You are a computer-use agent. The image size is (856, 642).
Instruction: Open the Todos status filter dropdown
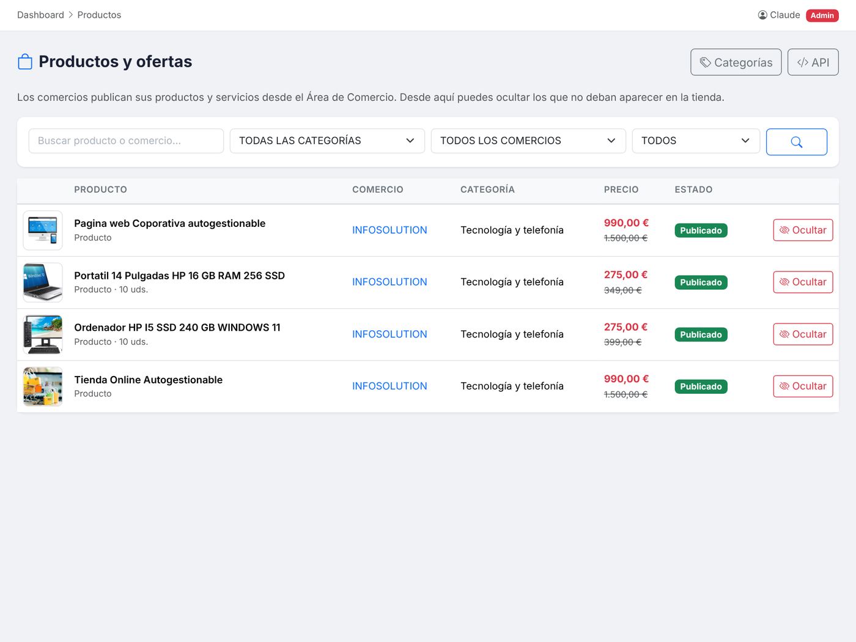[696, 141]
